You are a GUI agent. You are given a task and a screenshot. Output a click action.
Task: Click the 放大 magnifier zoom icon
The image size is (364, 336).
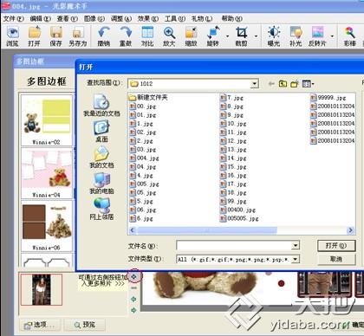(x=169, y=32)
